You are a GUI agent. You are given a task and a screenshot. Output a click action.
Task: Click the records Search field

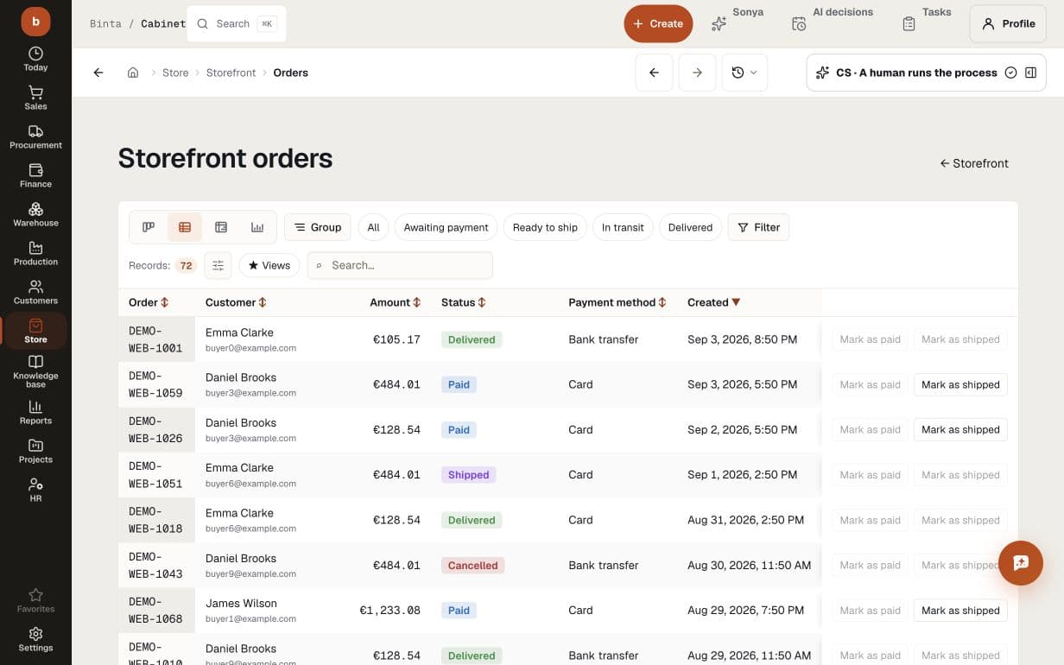[x=400, y=265]
